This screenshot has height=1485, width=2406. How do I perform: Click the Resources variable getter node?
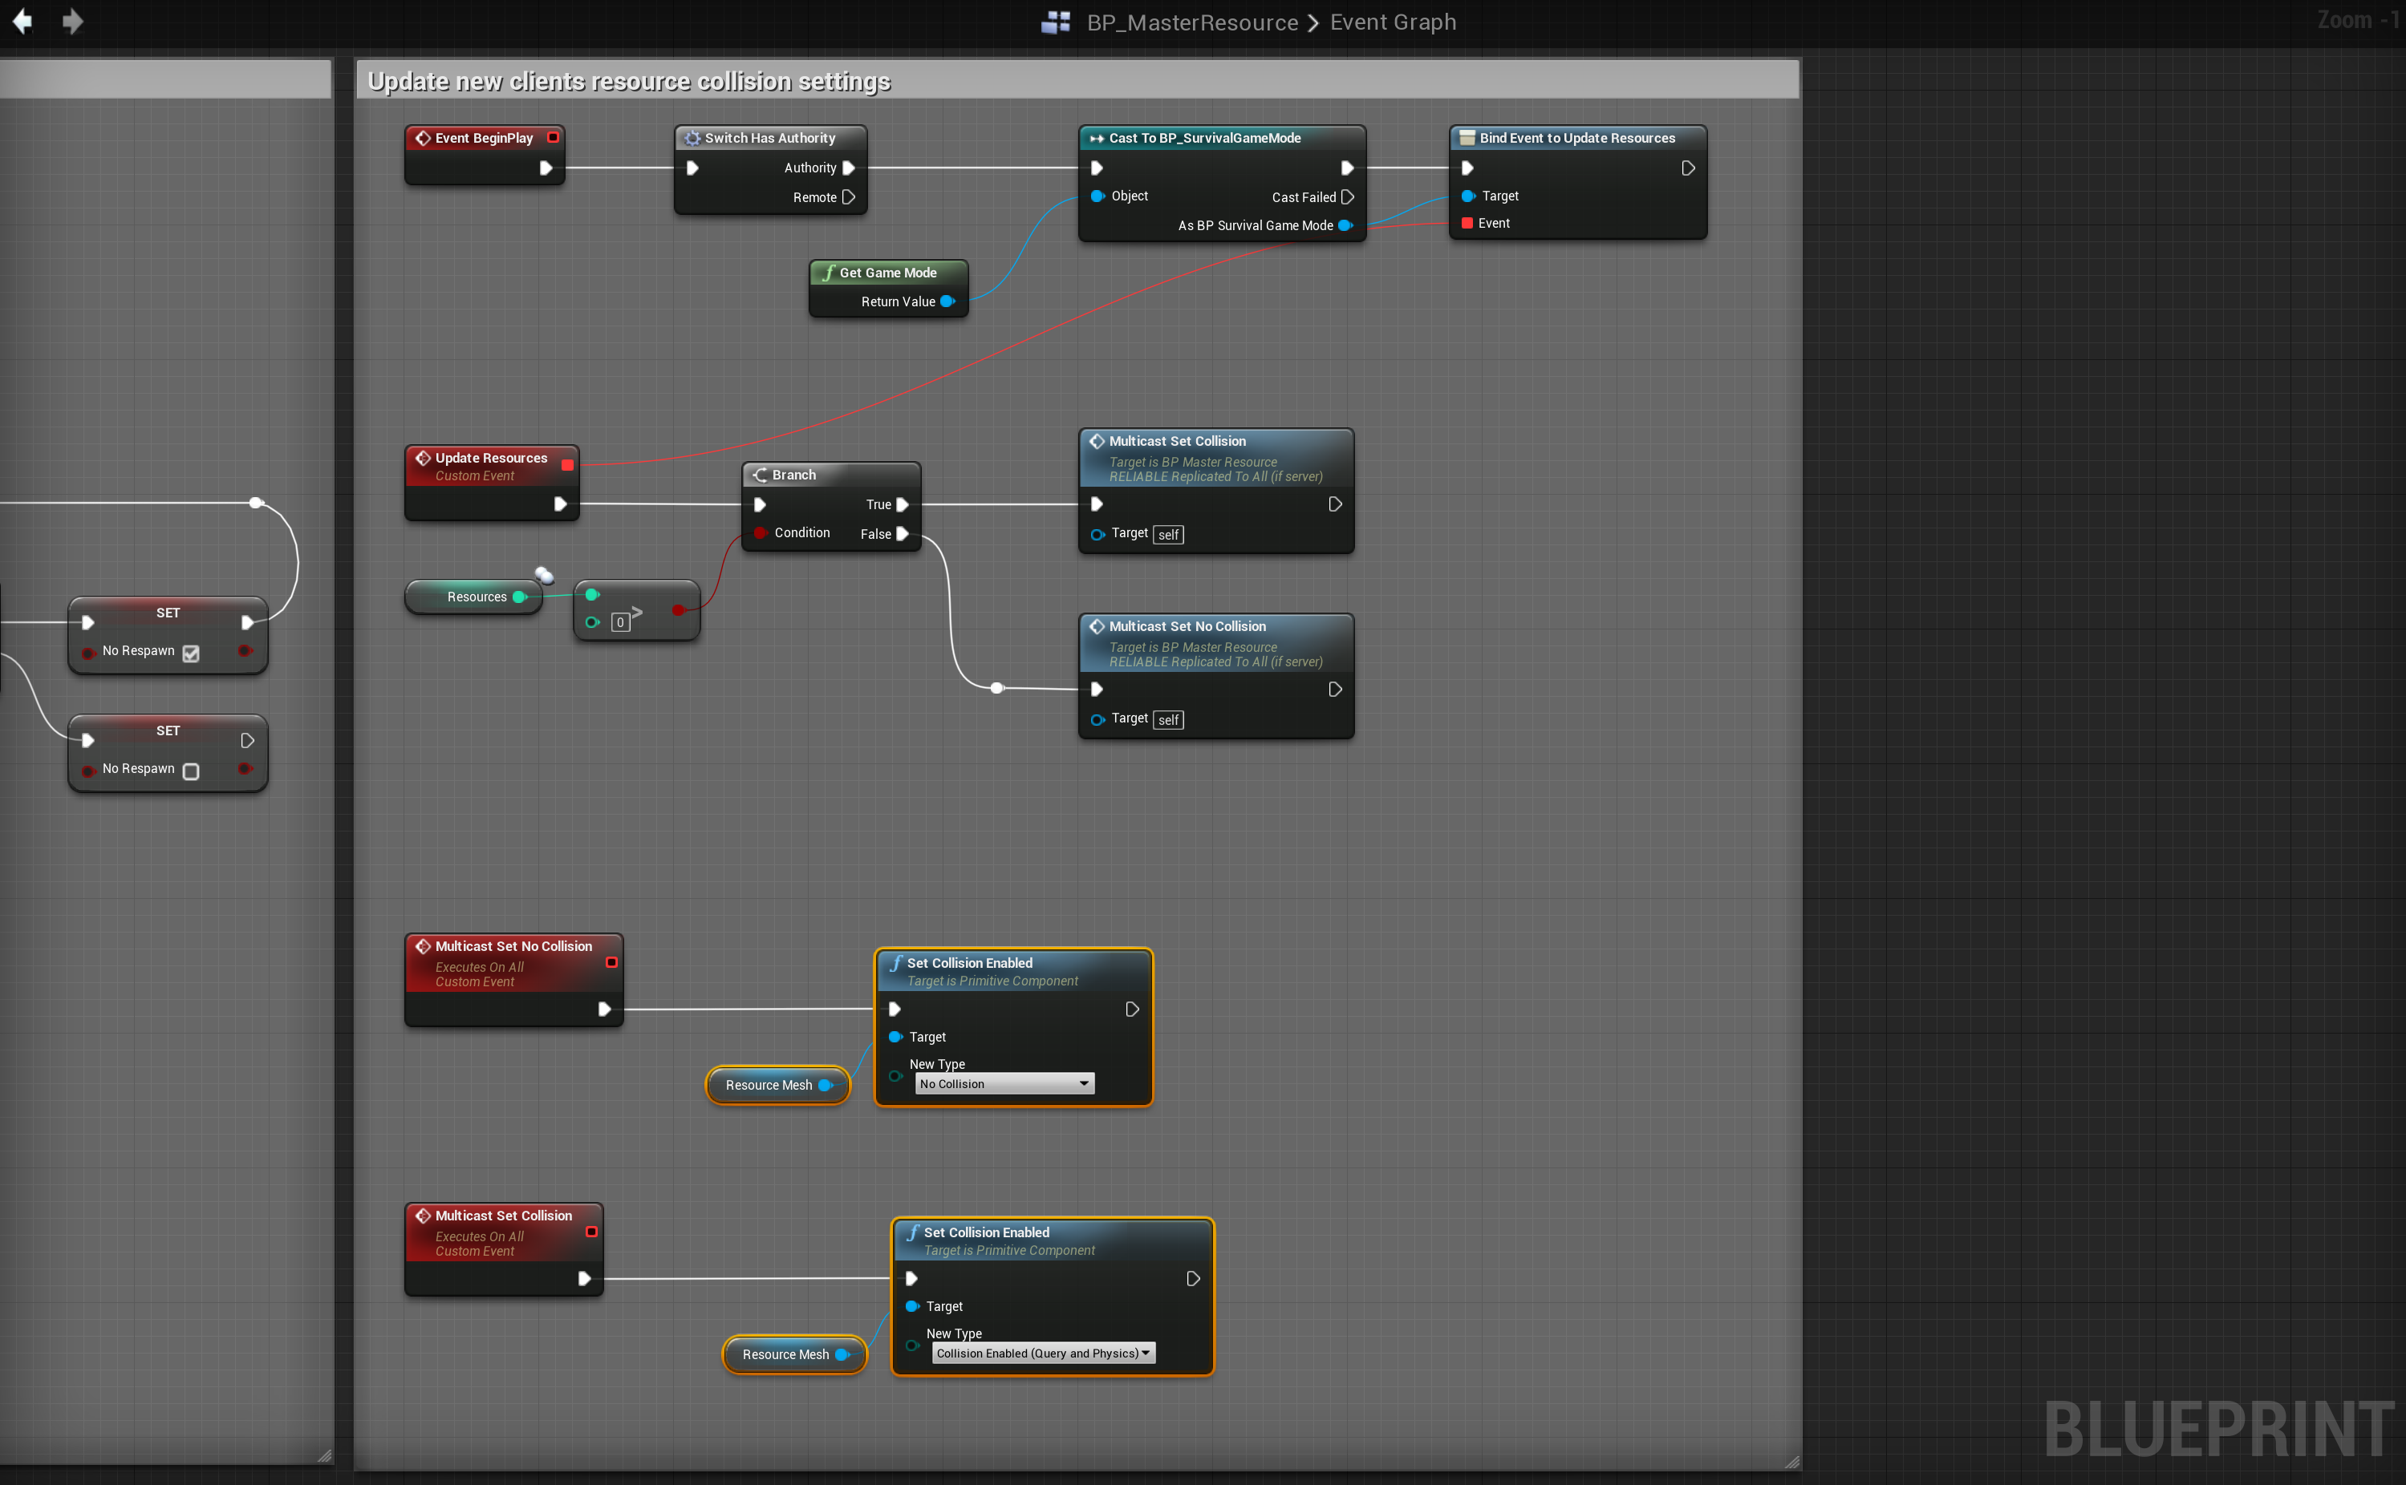(477, 596)
